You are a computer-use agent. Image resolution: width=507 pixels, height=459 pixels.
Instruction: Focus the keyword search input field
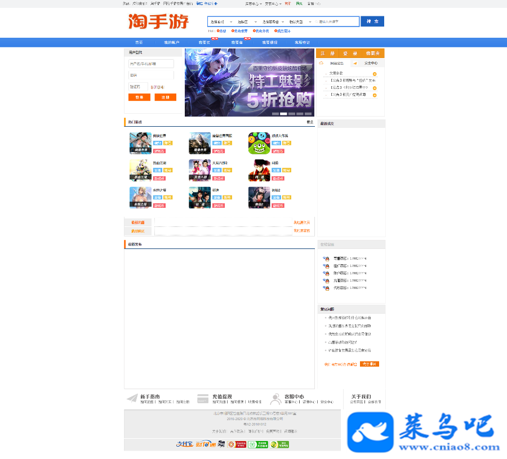point(336,21)
